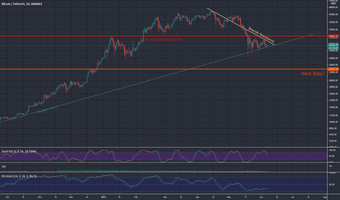
Task: Click the 60500.00 price axis value
Action: tap(333, 15)
